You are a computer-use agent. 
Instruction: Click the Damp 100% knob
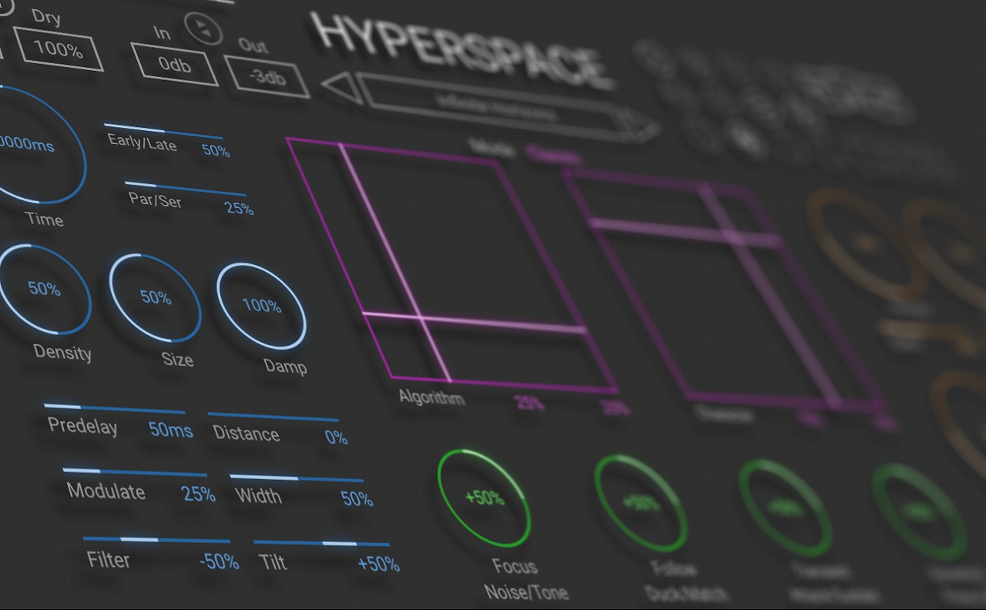click(x=261, y=306)
